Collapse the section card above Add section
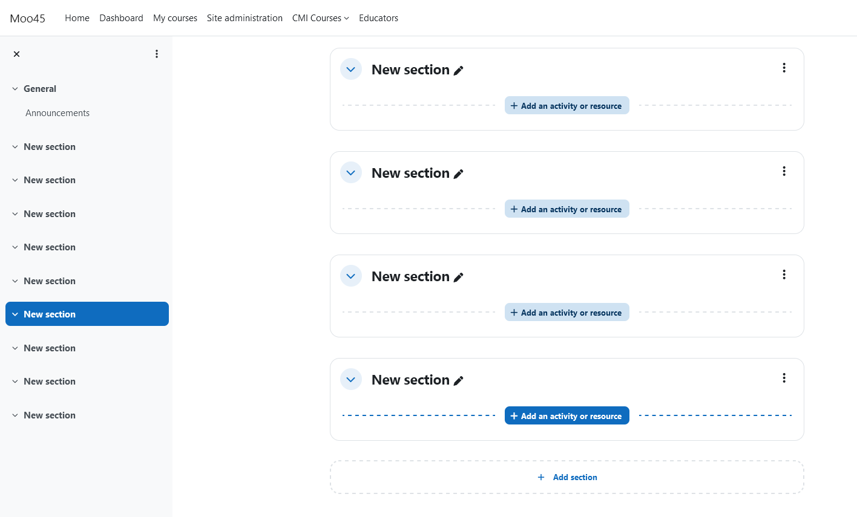Image resolution: width=857 pixels, height=517 pixels. 351,380
